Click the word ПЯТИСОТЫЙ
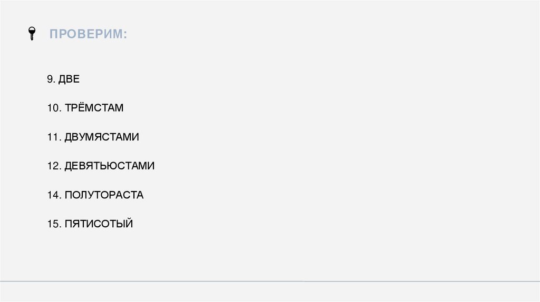Screen dimensions: 540x302 pyautogui.click(x=99, y=224)
